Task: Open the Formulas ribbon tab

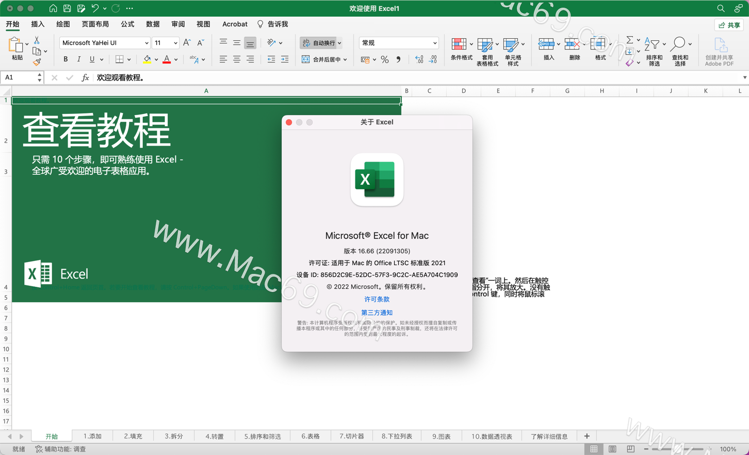Action: 127,24
